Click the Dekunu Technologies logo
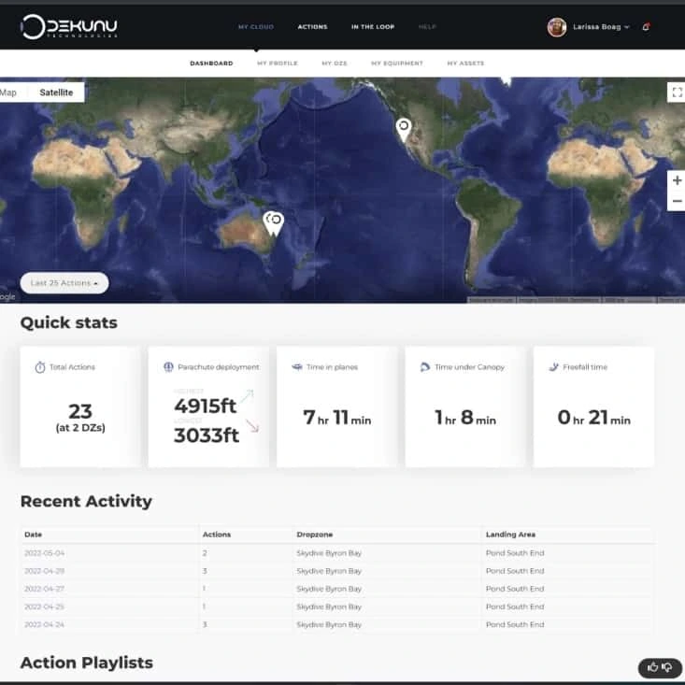The image size is (685, 685). 70,27
